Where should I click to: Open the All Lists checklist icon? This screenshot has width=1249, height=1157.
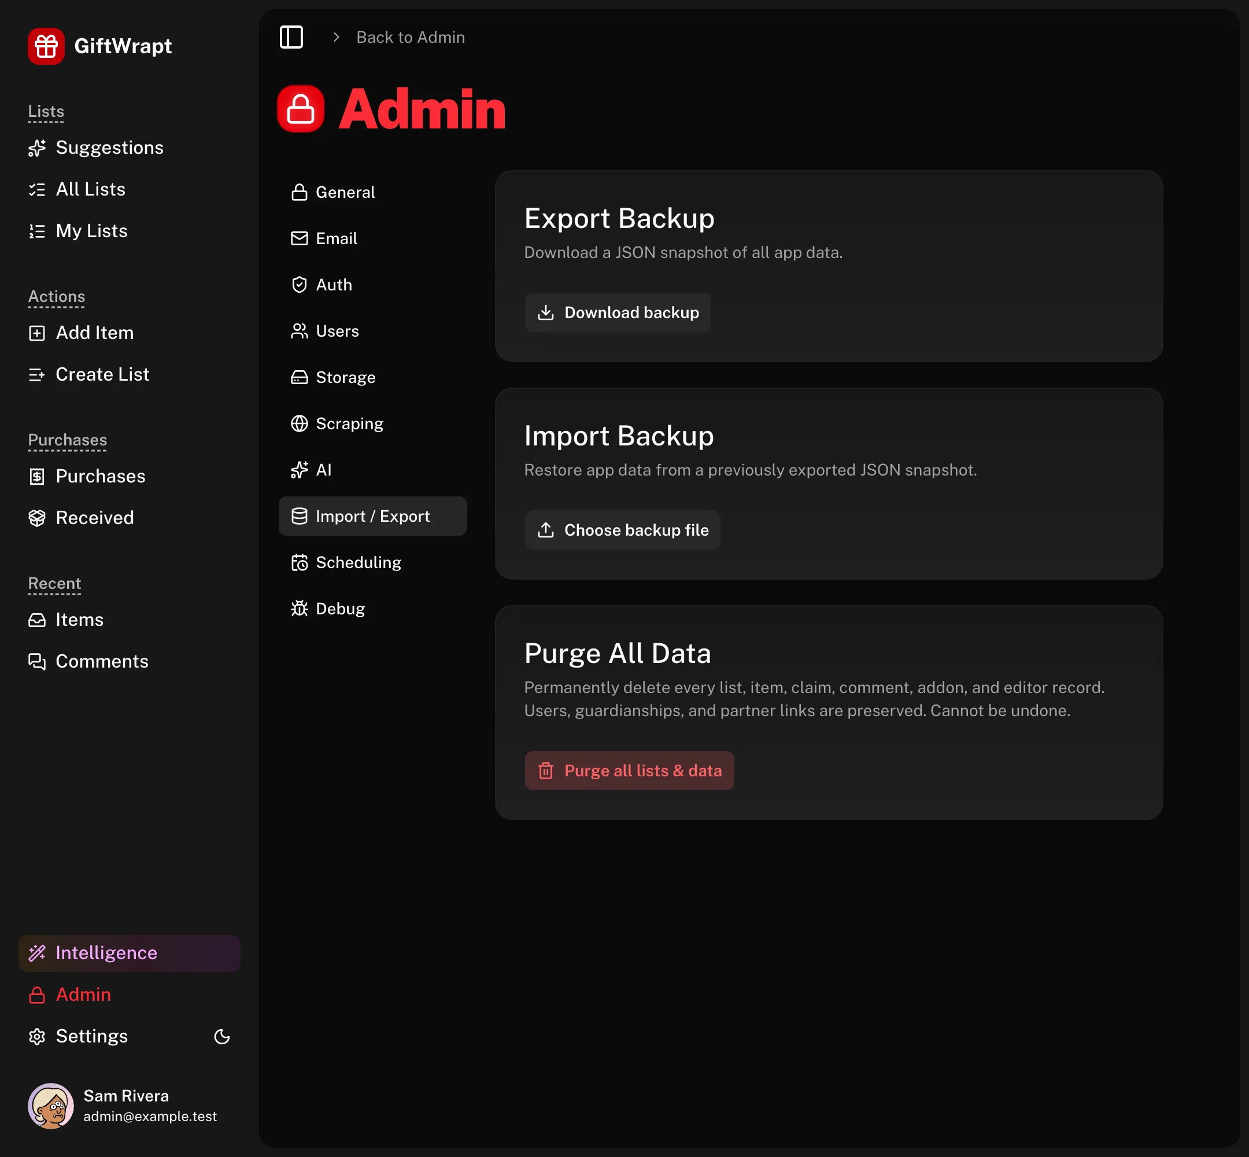[37, 189]
